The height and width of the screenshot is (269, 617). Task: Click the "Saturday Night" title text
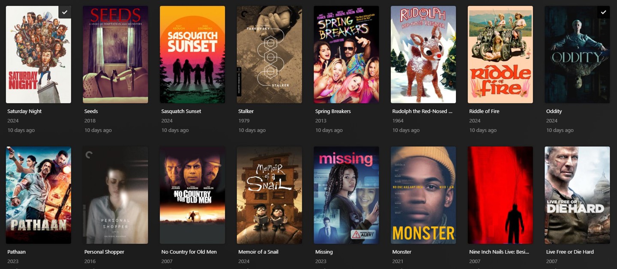(24, 111)
